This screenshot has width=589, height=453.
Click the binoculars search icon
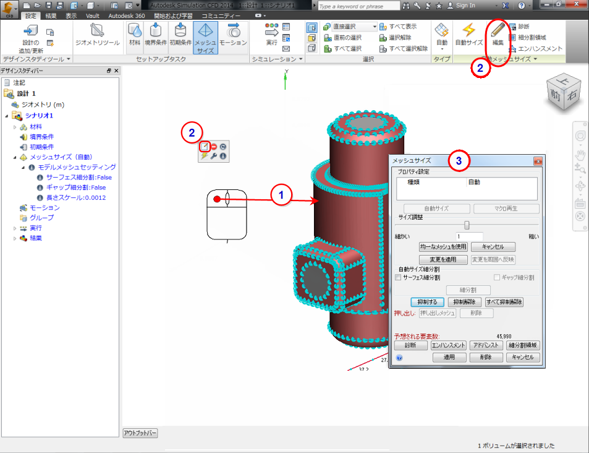(x=406, y=6)
